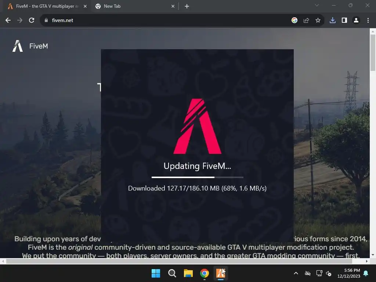Viewport: 376px width, 282px height.
Task: Close the New Tab tab
Action: pos(173,6)
